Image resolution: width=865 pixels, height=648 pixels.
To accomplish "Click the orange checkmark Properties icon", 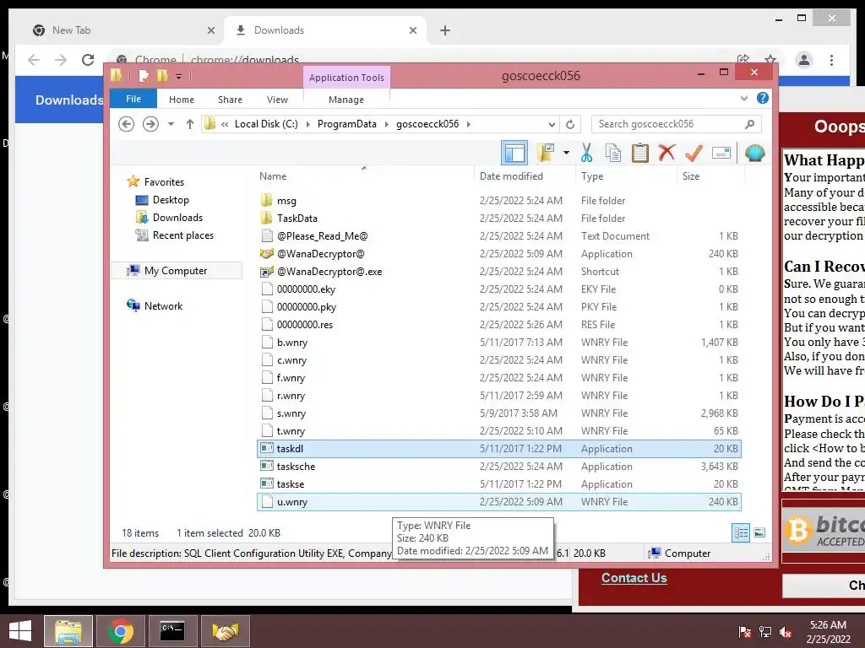I will (x=694, y=153).
